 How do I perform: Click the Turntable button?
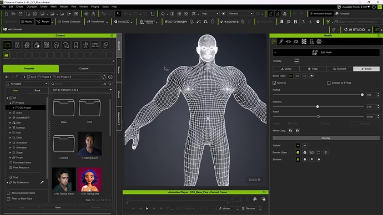point(342,14)
